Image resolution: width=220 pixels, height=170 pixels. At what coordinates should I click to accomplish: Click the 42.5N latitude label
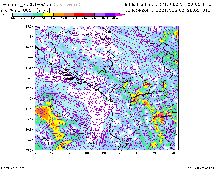(30, 88)
